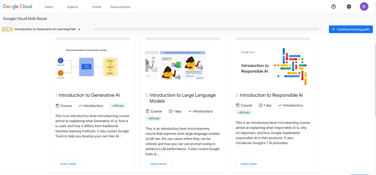Click the play icon in Continue learning path
Image resolution: width=376 pixels, height=175 pixels.
coord(334,29)
